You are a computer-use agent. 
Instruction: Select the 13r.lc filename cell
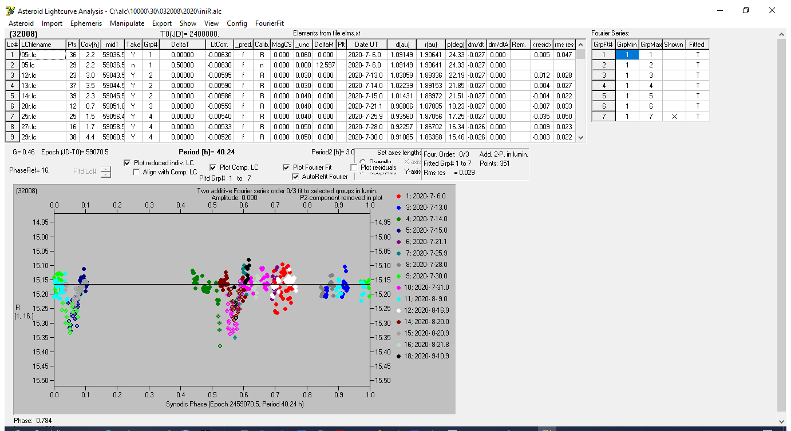(x=42, y=86)
